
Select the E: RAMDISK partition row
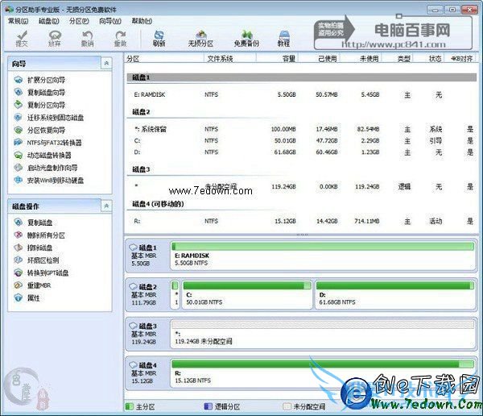pos(302,95)
